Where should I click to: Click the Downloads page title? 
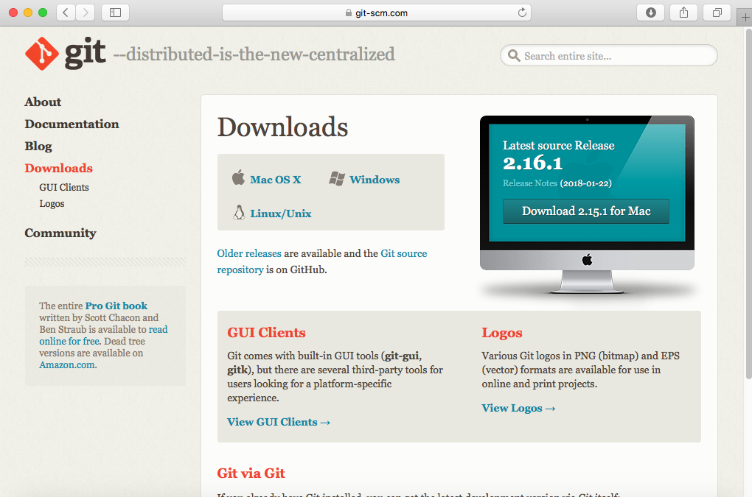click(x=282, y=127)
